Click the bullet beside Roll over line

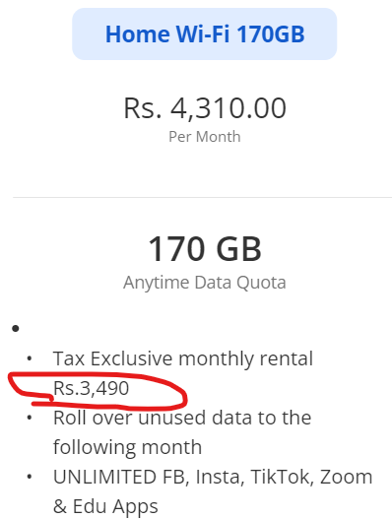30,418
